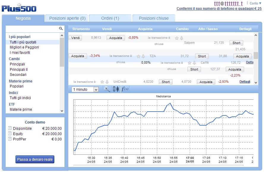The height and width of the screenshot is (172, 264).
Task: Click the Short button for Saipem
Action: 236,43
